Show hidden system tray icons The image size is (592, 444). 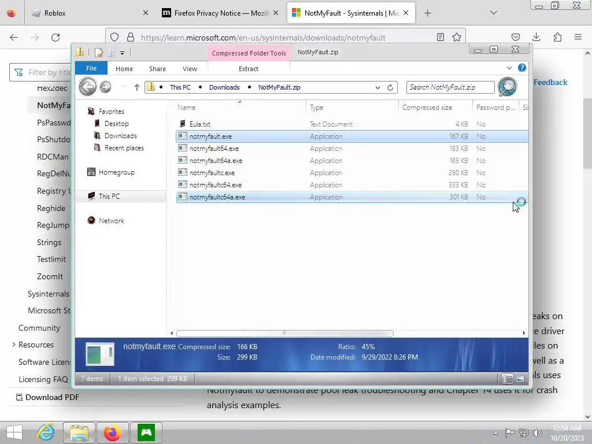coord(495,433)
